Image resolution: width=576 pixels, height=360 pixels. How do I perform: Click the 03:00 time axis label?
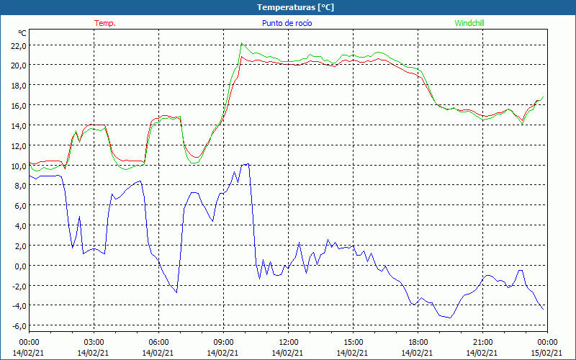(x=94, y=343)
